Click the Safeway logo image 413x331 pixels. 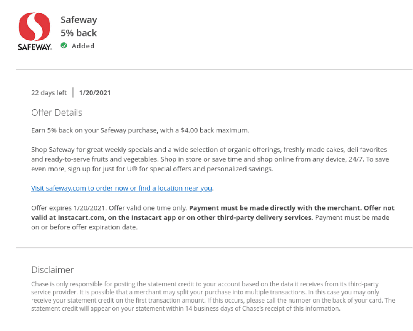pyautogui.click(x=35, y=31)
